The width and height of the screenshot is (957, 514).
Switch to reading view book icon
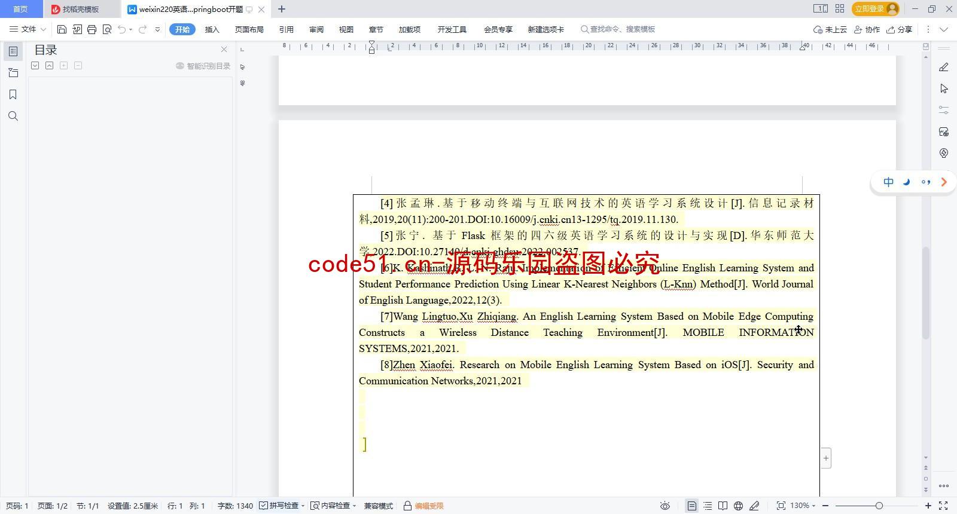[723, 506]
